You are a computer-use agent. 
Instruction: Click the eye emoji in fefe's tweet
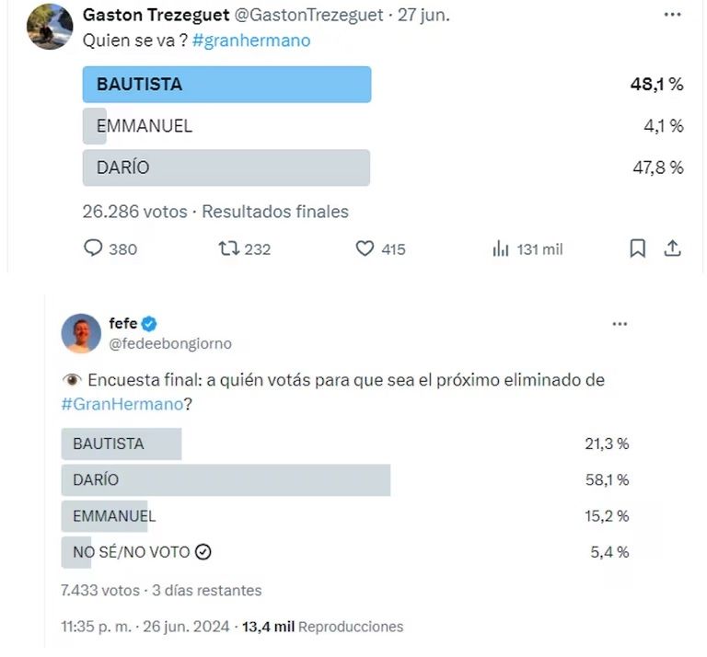(70, 381)
